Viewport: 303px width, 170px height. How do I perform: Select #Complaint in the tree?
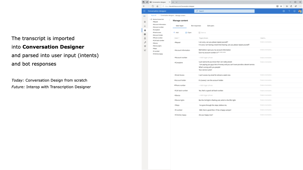click(156, 30)
